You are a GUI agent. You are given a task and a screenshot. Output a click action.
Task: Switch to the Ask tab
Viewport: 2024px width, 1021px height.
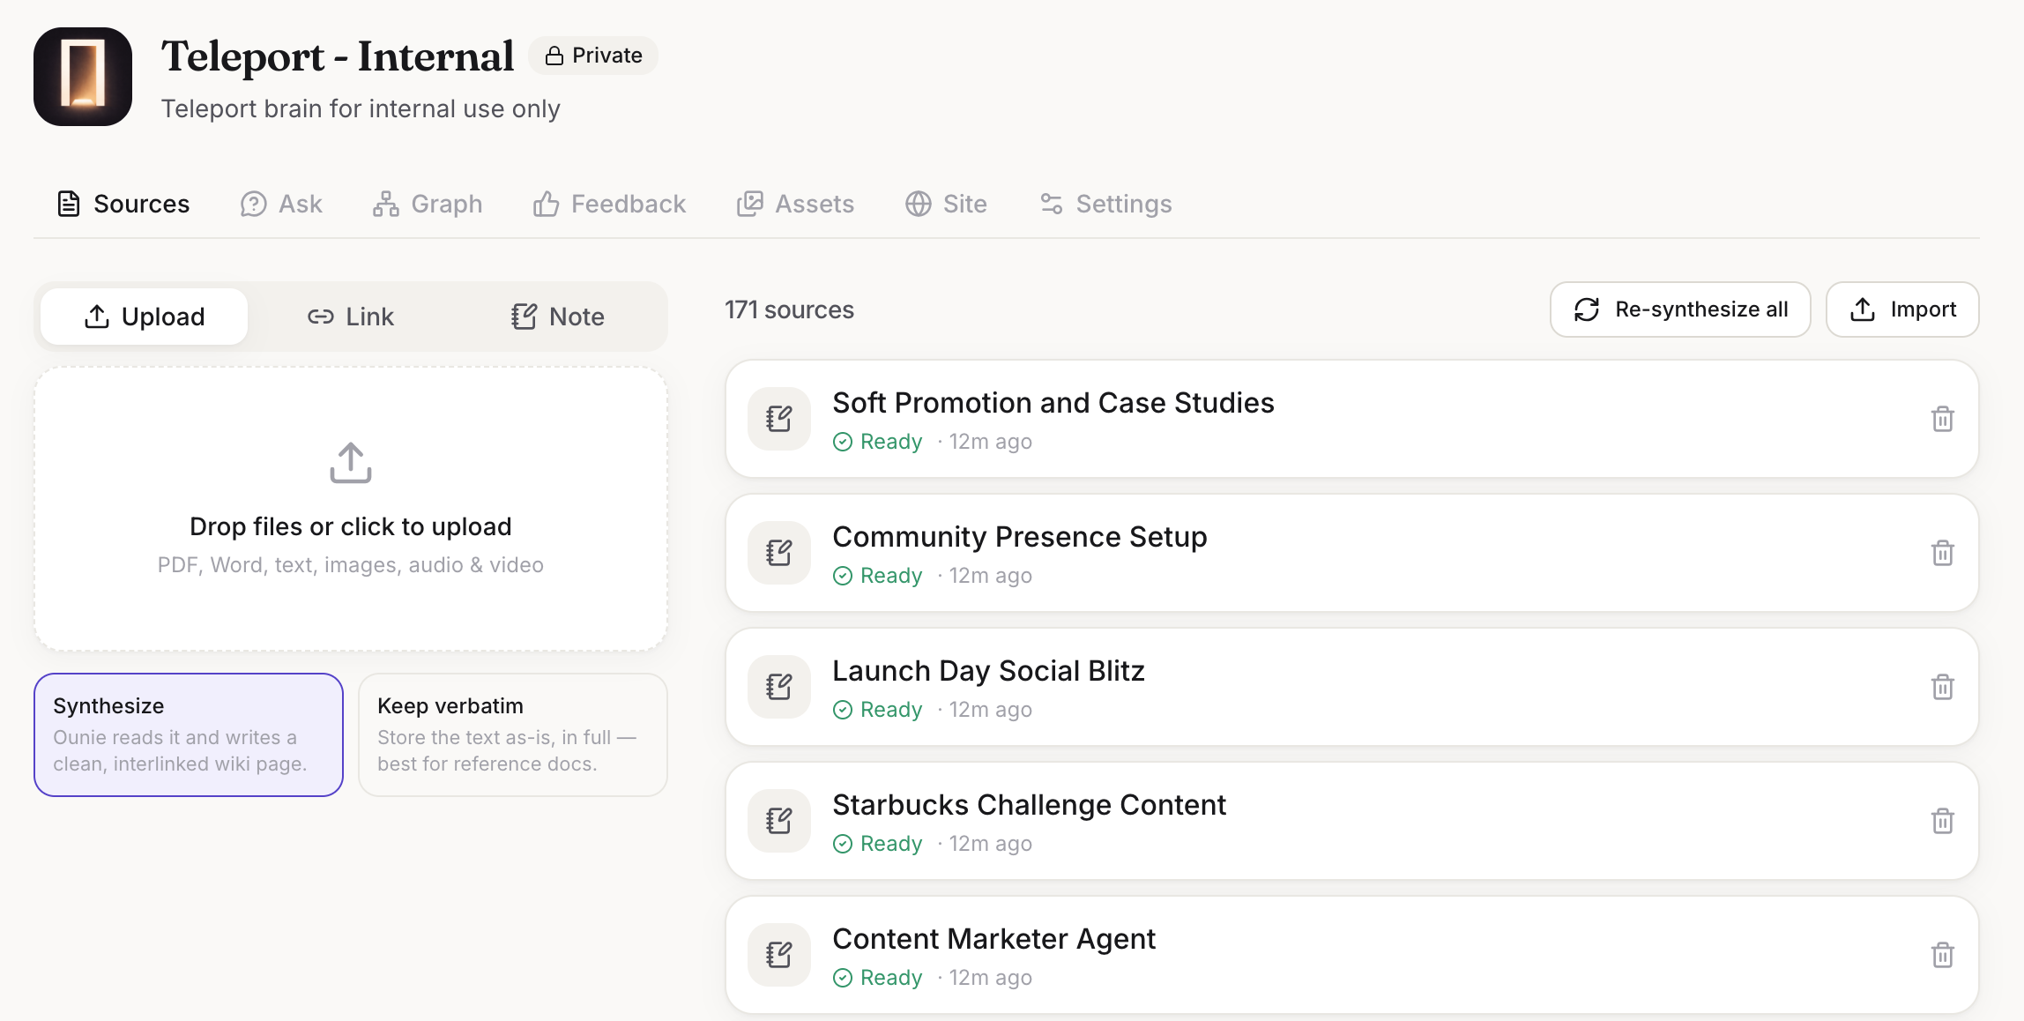(x=281, y=204)
